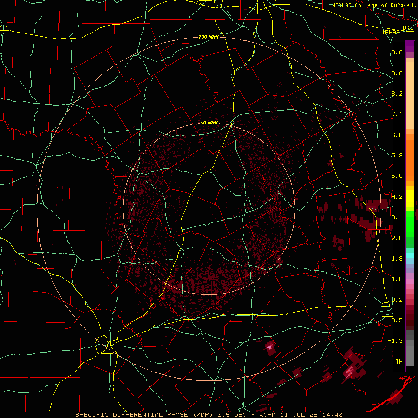Select the 9.8 color scale value
Screen dimensions: 418x418
(x=397, y=52)
